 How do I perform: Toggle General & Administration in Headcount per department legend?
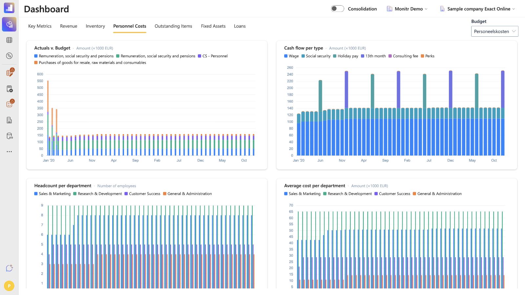pos(187,194)
